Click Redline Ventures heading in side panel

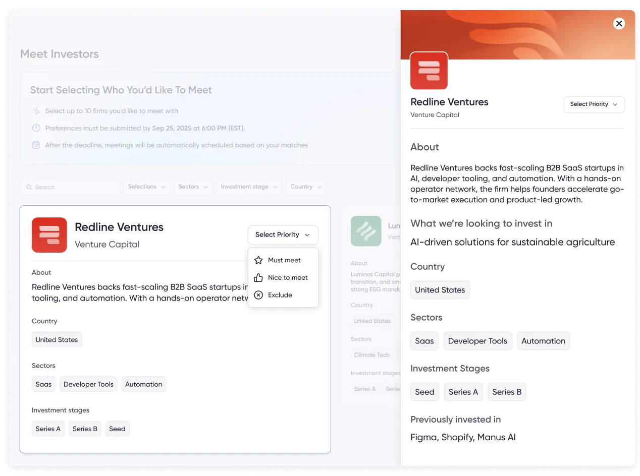(x=450, y=102)
